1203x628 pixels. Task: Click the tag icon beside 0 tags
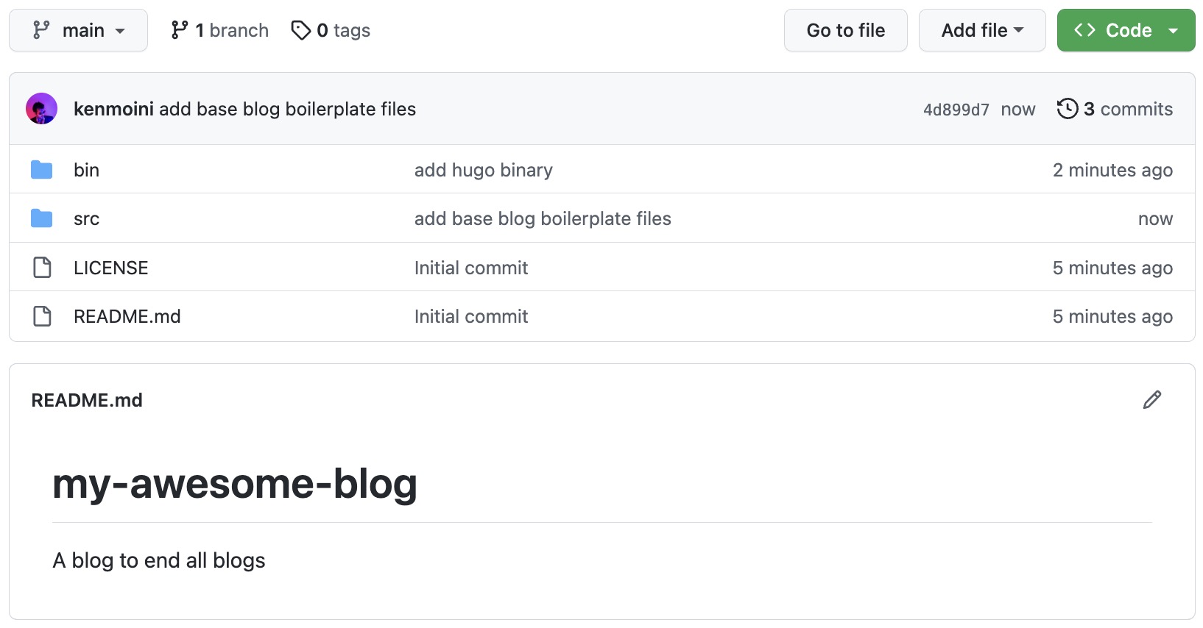click(x=300, y=30)
